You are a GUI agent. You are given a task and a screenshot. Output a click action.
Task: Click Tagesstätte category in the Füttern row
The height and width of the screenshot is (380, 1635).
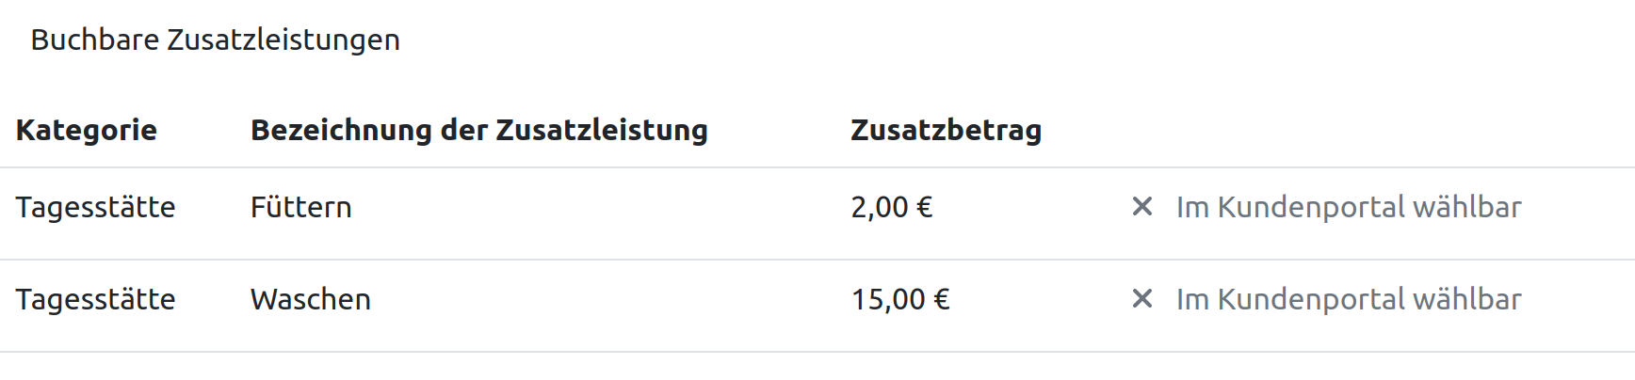95,207
